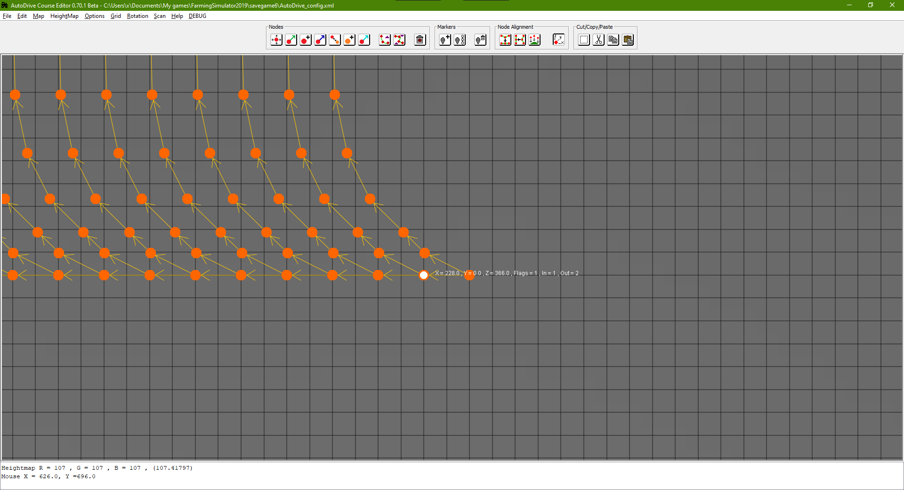
Task: Open the Scan menu
Action: (x=160, y=16)
